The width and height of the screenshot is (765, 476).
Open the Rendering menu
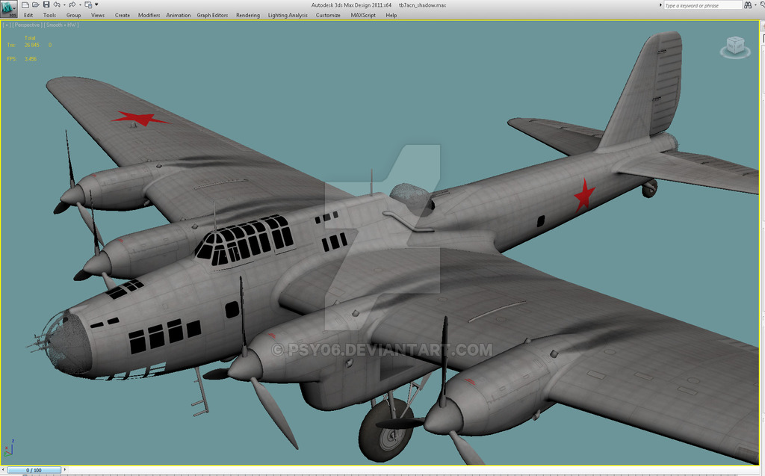coord(247,15)
